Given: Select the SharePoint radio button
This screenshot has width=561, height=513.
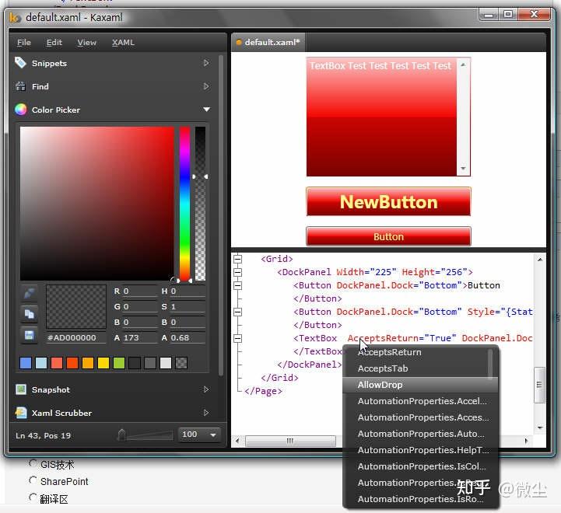Looking at the screenshot, I should click(x=33, y=480).
